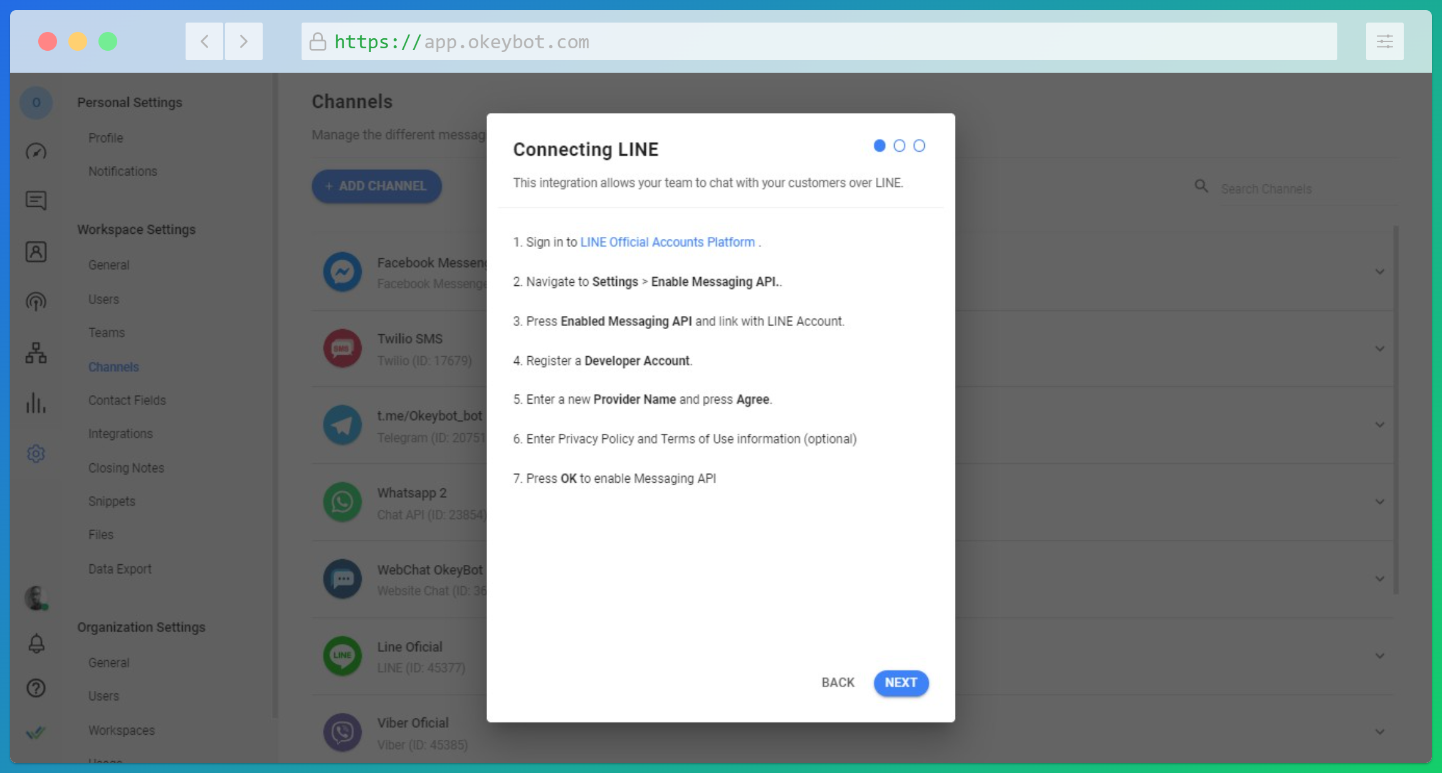
Task: Click the padlock icon in address bar
Action: coord(318,41)
